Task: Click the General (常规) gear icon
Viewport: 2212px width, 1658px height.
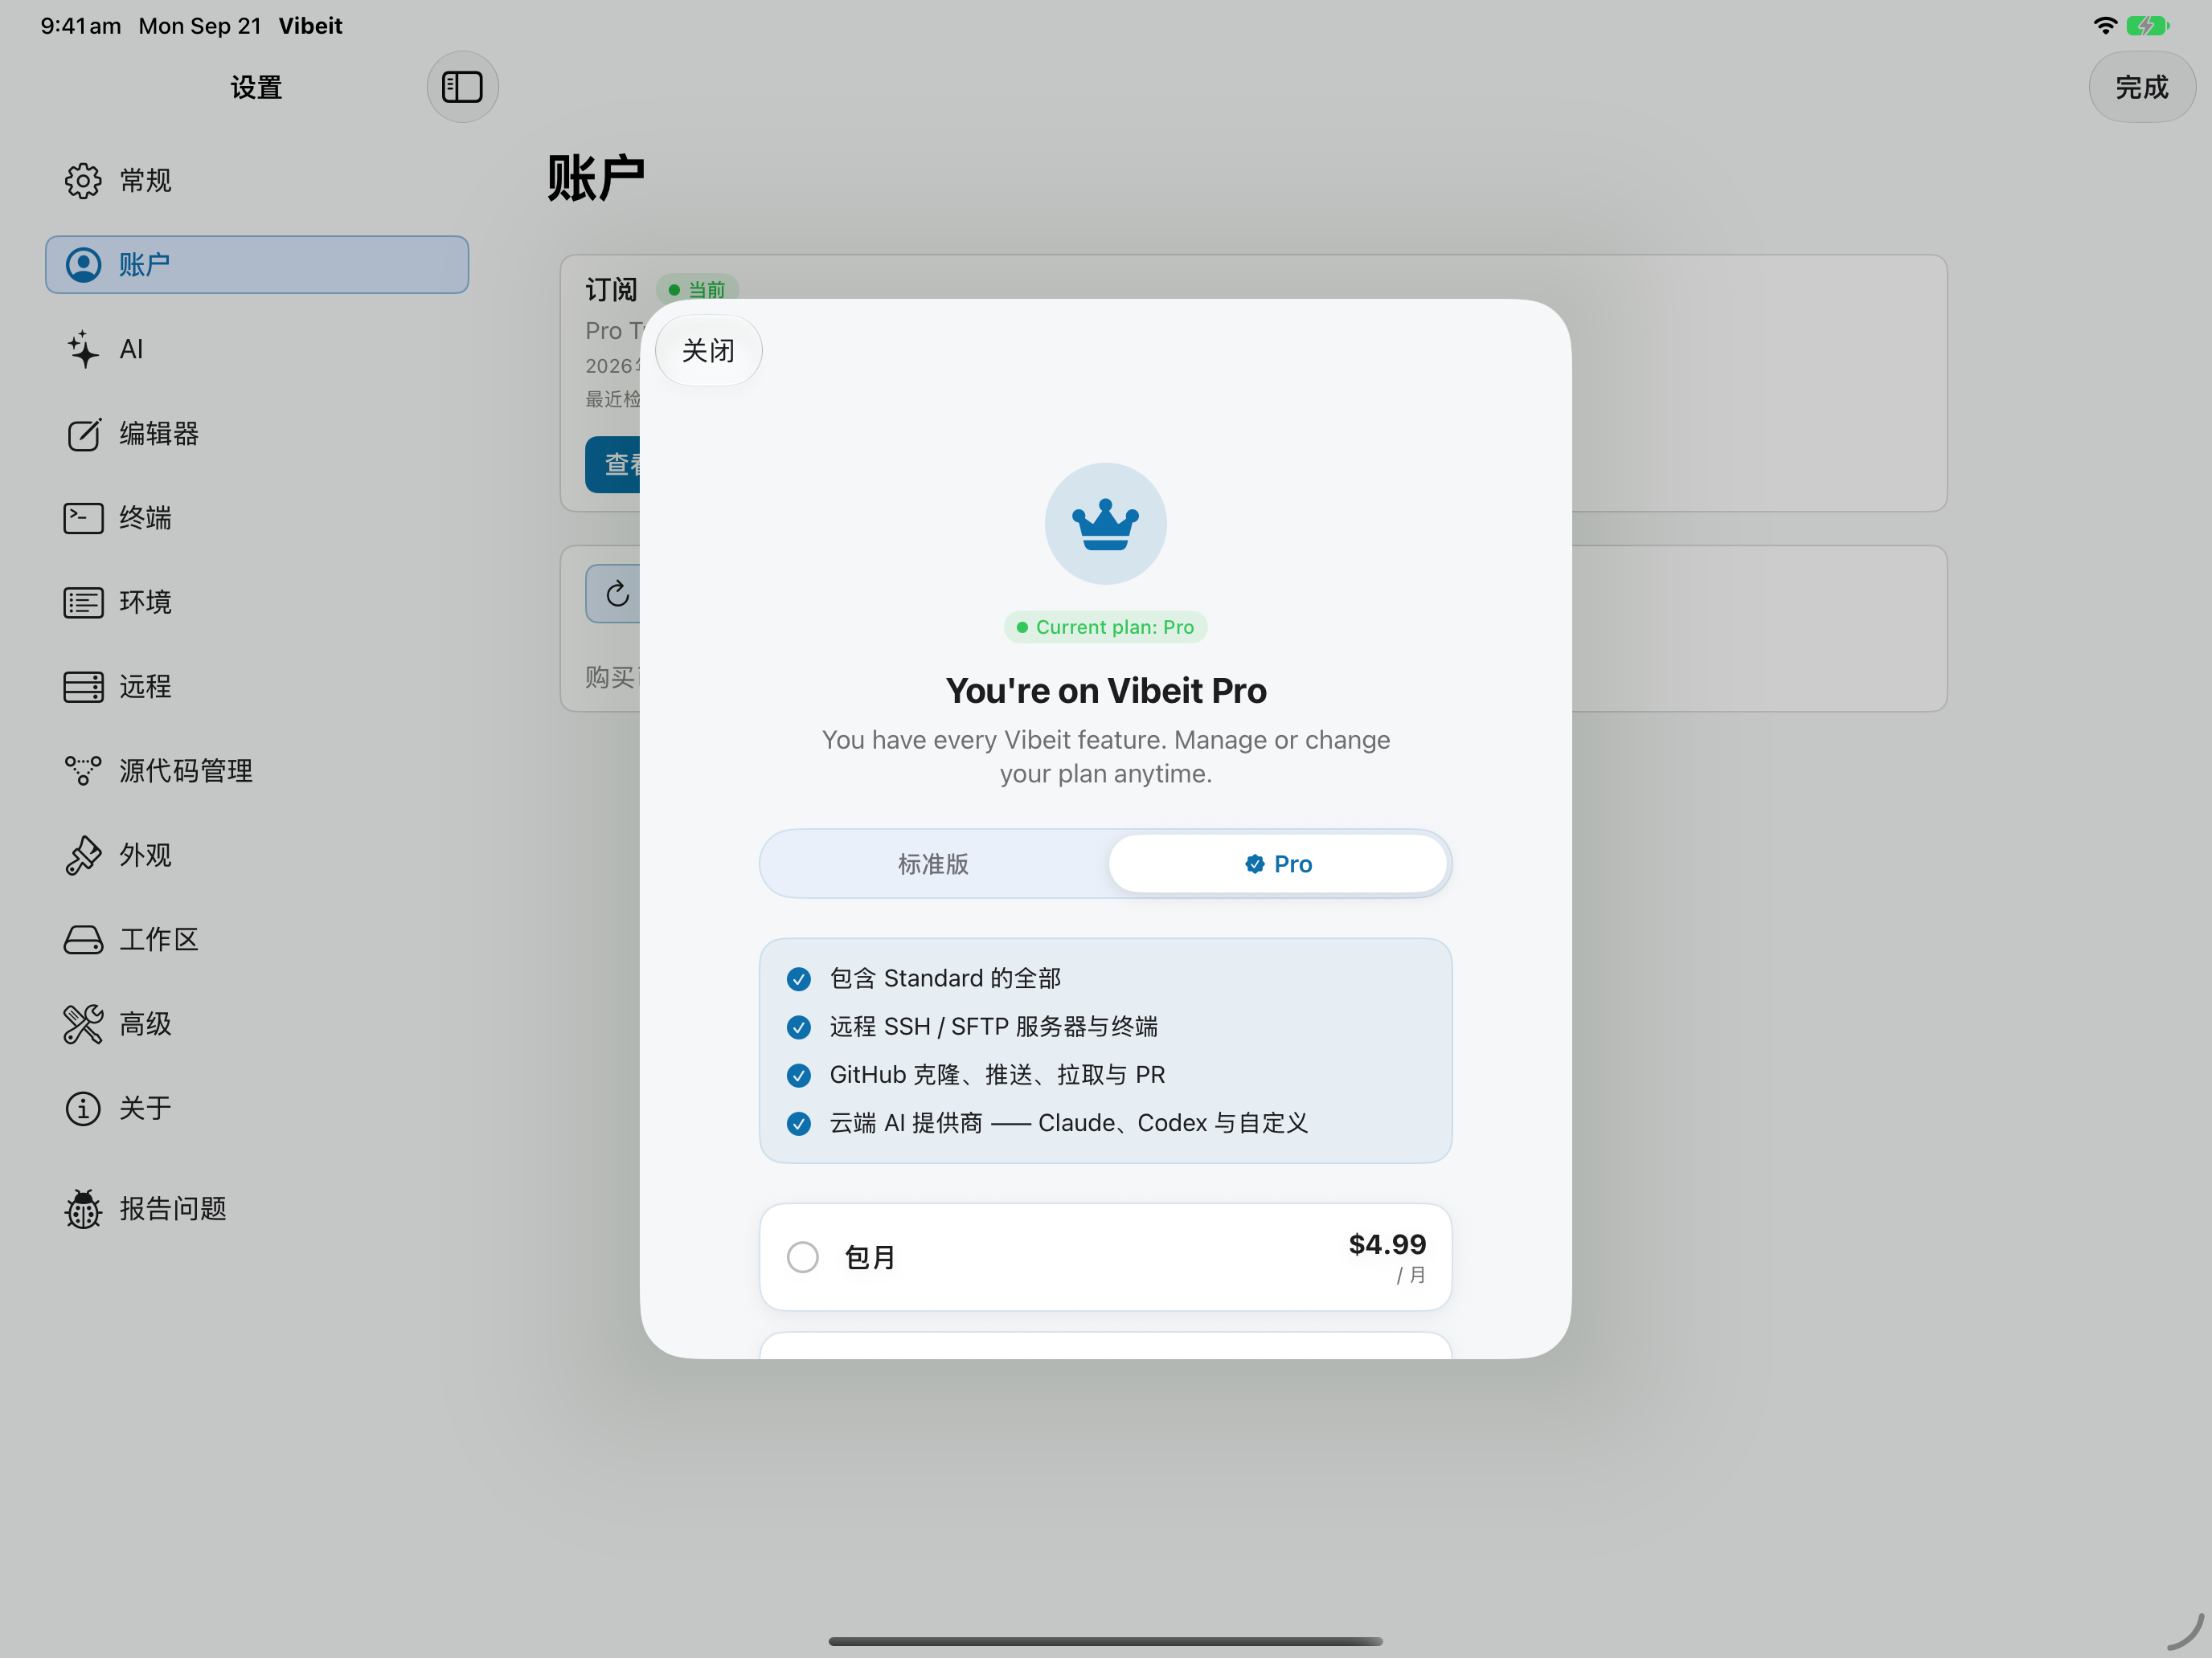Action: point(83,181)
